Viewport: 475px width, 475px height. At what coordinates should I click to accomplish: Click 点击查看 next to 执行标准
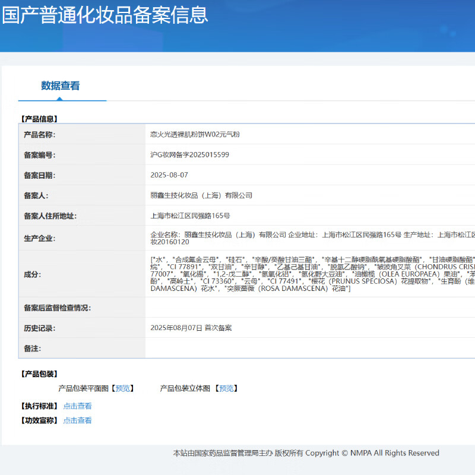coord(78,406)
